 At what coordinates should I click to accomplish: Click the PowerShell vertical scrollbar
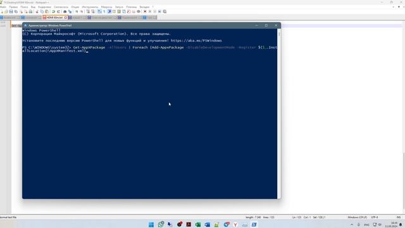click(x=279, y=113)
